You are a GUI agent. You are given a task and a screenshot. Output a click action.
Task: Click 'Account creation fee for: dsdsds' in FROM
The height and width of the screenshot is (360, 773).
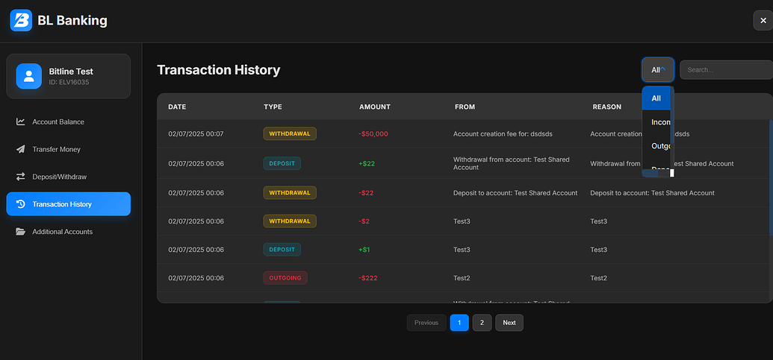coord(503,133)
